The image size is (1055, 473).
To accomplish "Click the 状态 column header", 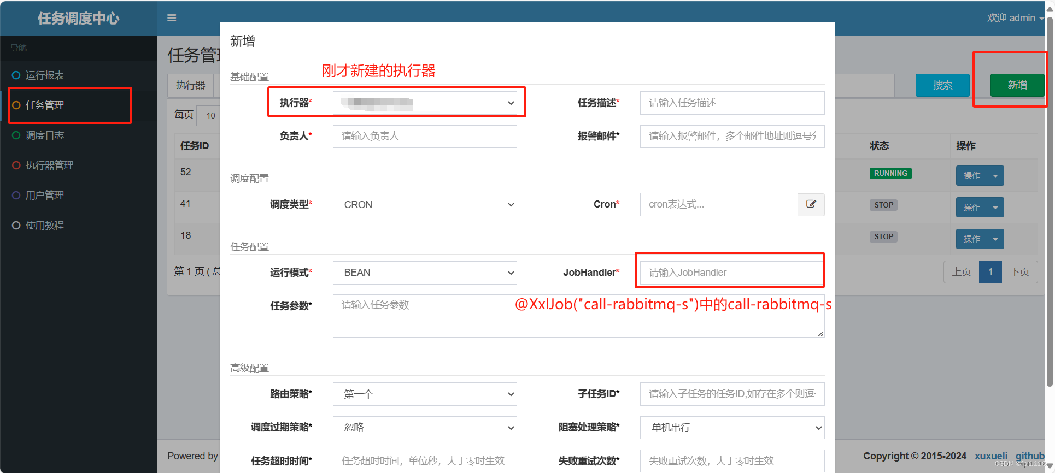I will coord(880,146).
